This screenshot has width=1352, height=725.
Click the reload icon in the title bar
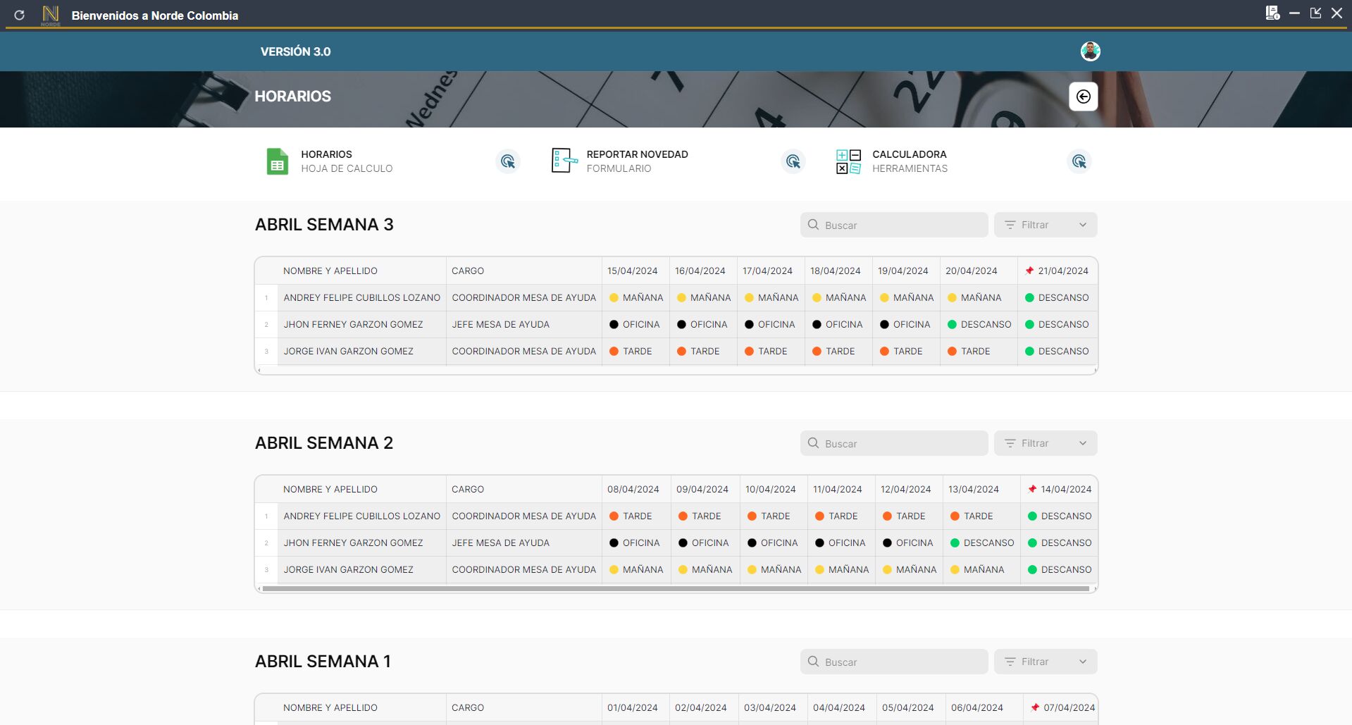tap(19, 15)
